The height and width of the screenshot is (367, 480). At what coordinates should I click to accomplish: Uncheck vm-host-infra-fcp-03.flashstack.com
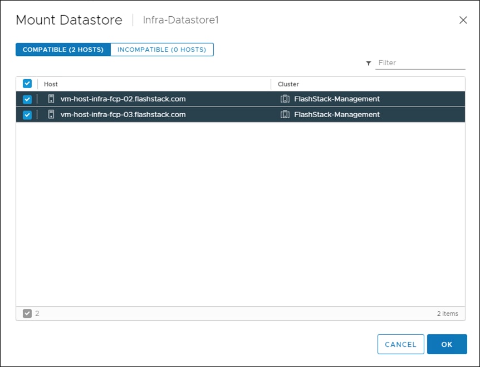(x=27, y=114)
